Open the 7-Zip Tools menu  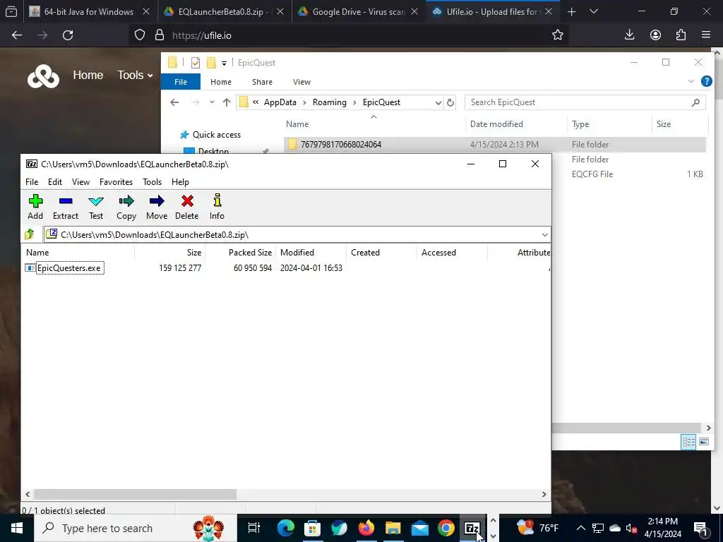point(153,182)
